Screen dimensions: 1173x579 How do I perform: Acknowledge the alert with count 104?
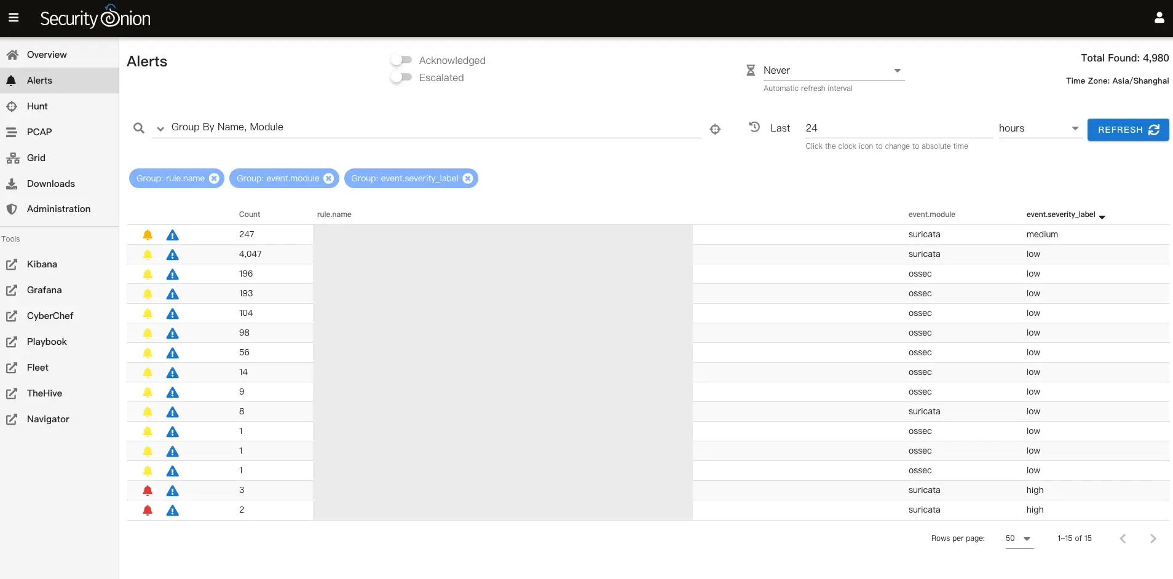[x=148, y=313]
